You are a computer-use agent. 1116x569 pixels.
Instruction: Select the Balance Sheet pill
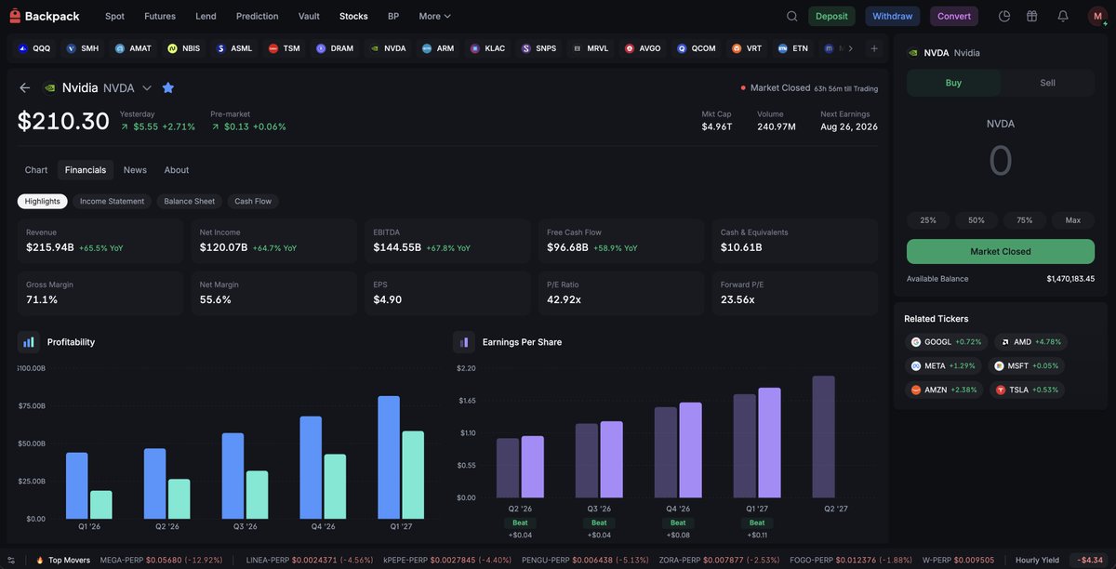190,201
